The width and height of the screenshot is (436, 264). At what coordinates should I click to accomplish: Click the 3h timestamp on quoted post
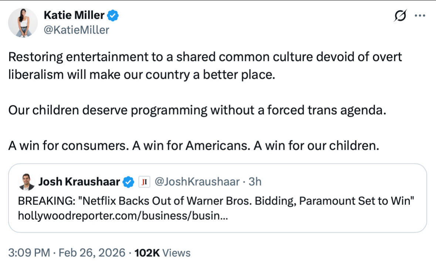coord(255,182)
